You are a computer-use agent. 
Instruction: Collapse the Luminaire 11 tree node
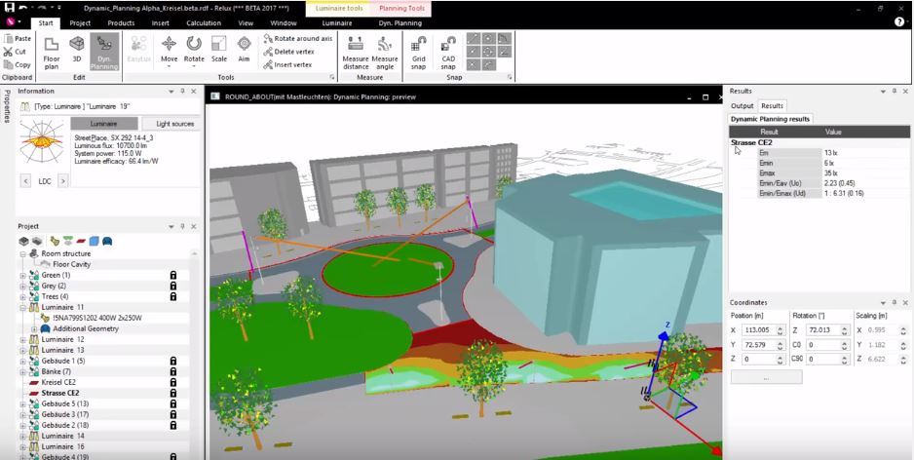[x=22, y=307]
